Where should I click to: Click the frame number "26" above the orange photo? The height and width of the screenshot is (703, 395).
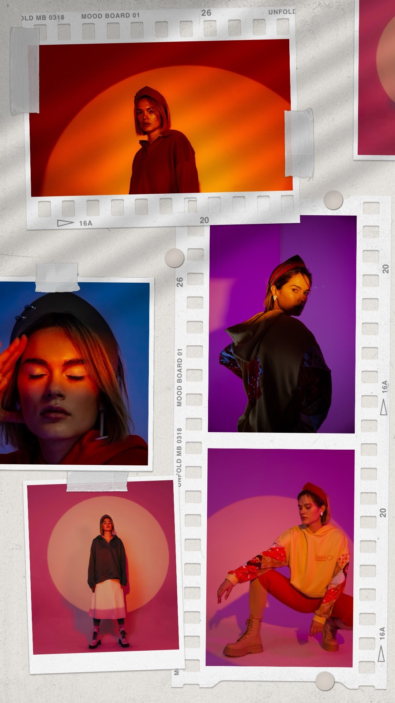tap(206, 13)
